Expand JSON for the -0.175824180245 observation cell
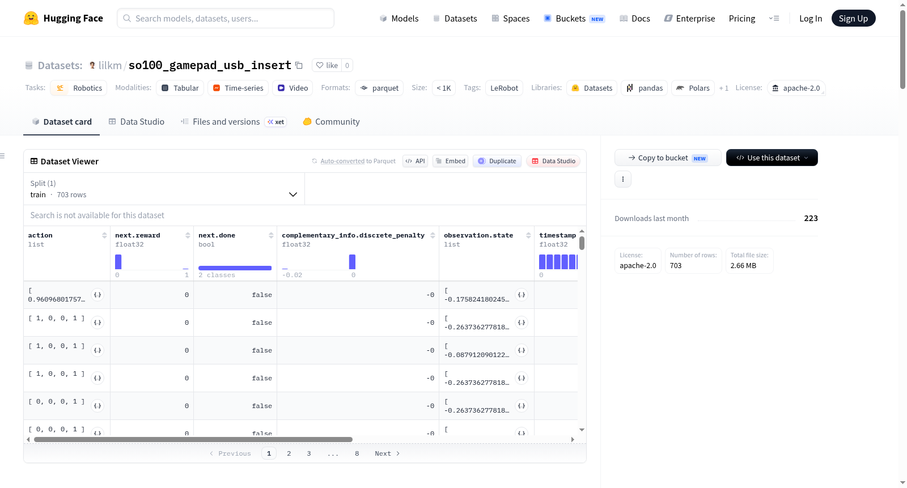Image resolution: width=907 pixels, height=488 pixels. click(522, 295)
